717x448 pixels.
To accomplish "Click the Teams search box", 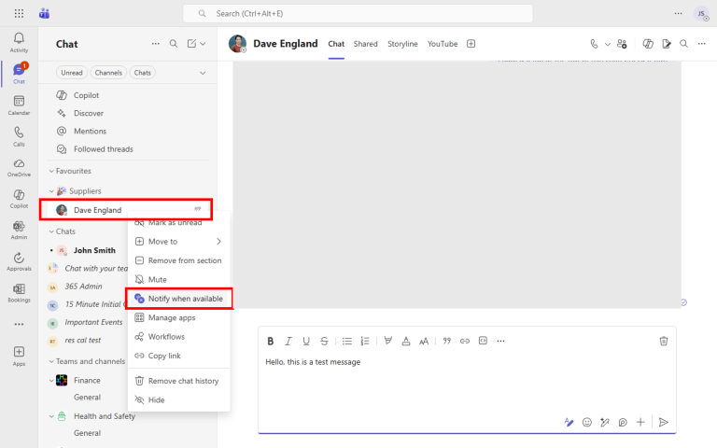I will [358, 13].
